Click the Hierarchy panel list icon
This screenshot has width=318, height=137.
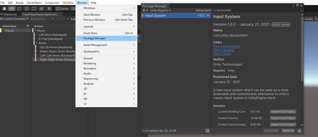click(2, 14)
